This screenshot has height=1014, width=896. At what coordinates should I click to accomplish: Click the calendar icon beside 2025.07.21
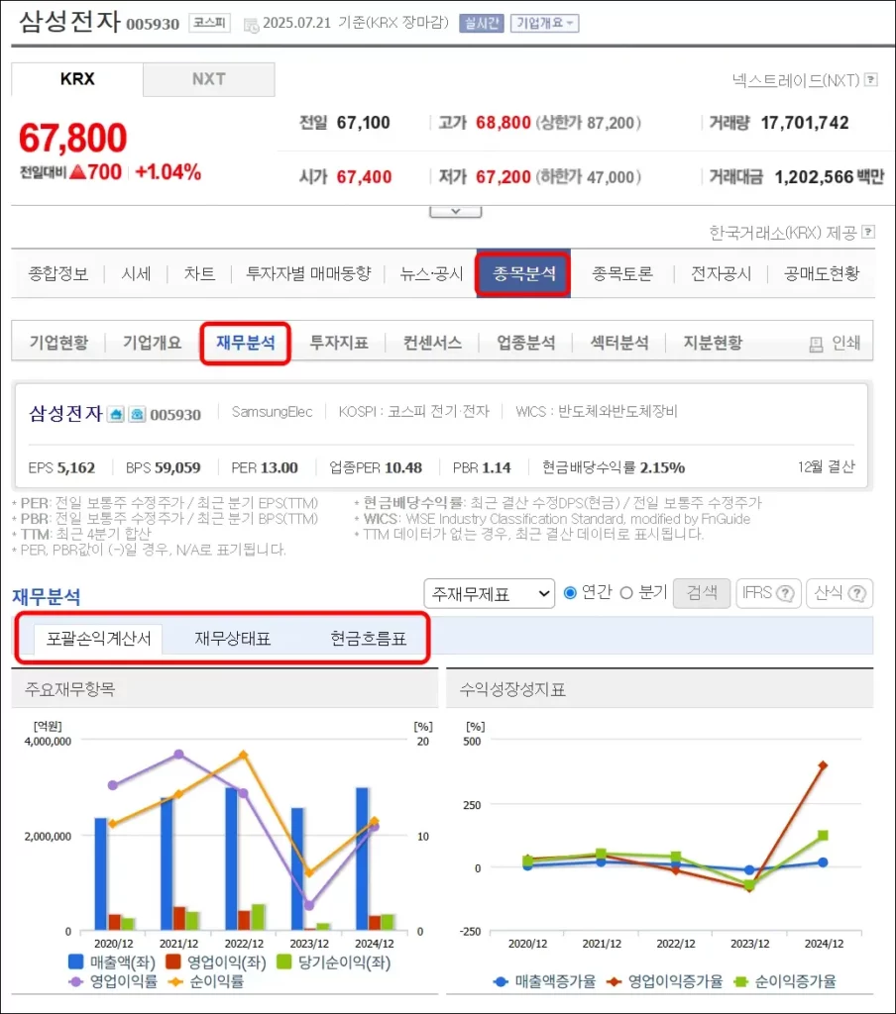pos(251,25)
